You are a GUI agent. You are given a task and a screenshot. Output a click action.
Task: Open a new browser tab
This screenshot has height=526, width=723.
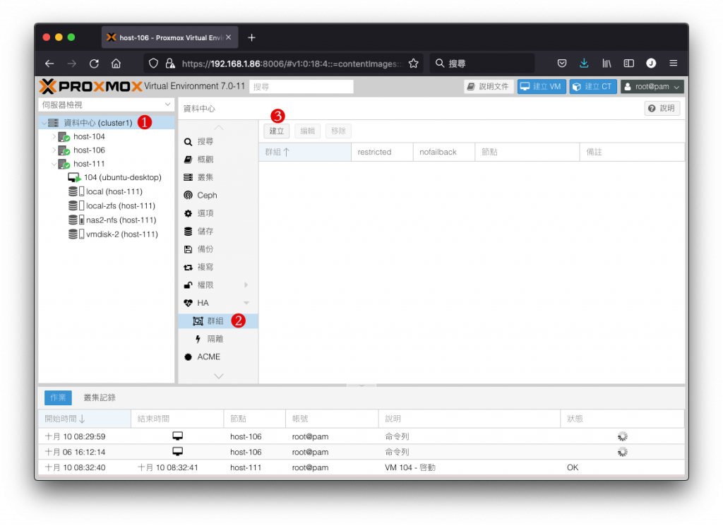251,38
